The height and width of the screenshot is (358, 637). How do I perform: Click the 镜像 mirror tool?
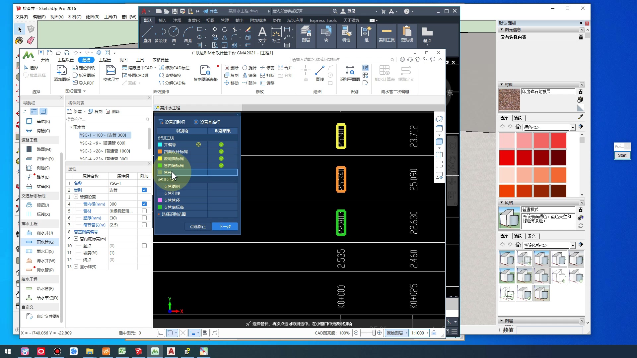coord(249,75)
